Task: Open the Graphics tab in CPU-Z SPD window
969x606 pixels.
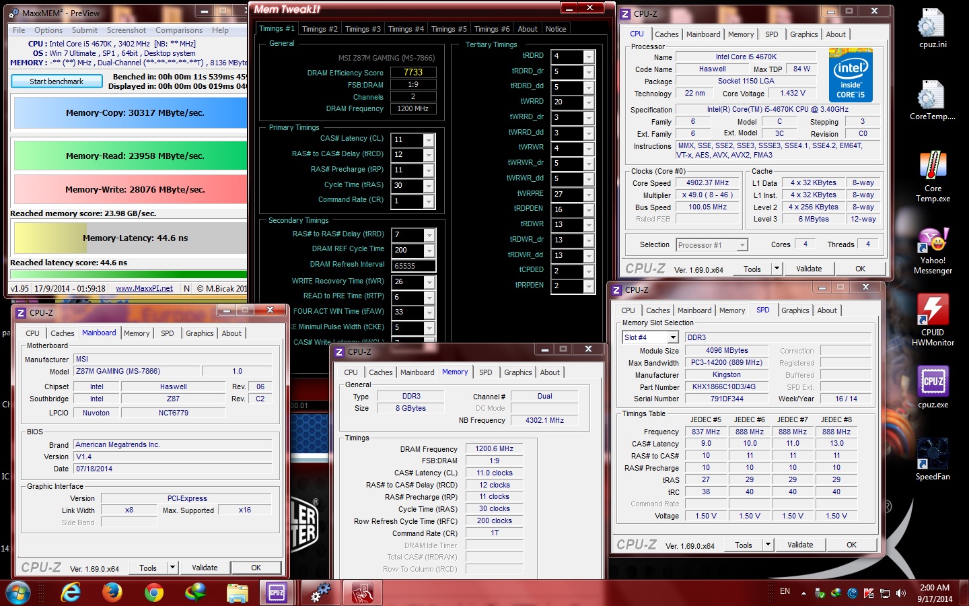Action: [795, 310]
